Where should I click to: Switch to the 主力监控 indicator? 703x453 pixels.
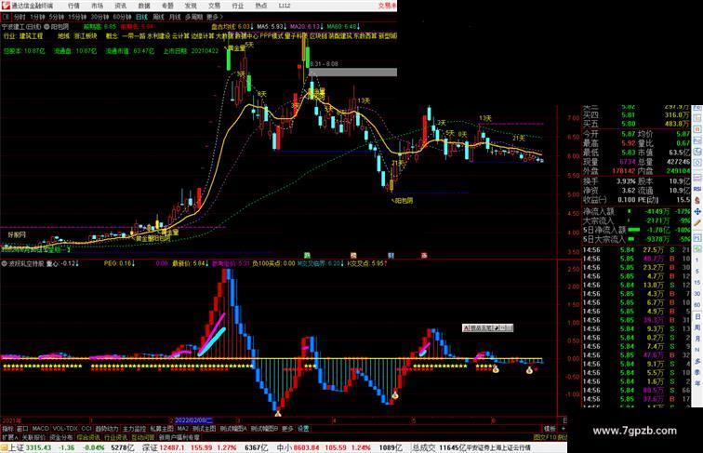click(135, 429)
